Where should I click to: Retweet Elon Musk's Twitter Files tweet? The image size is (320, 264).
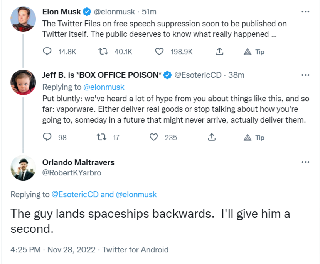pos(103,51)
